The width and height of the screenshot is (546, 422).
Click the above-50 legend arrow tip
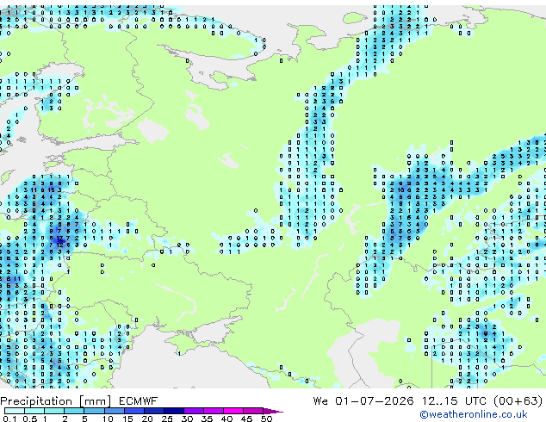273,411
